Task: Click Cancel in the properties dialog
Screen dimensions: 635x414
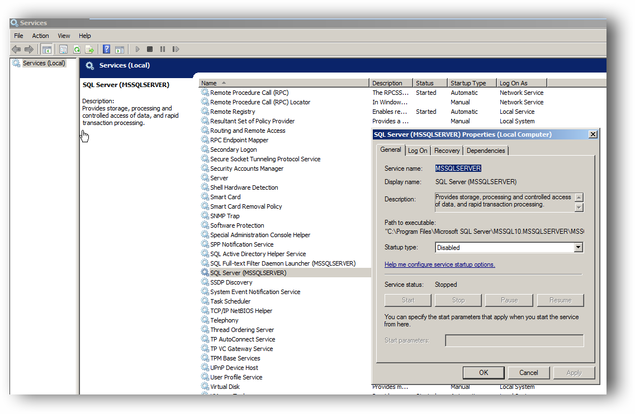Action: point(528,372)
